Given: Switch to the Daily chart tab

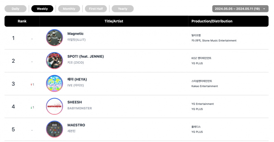Looking at the screenshot, I should point(15,9).
